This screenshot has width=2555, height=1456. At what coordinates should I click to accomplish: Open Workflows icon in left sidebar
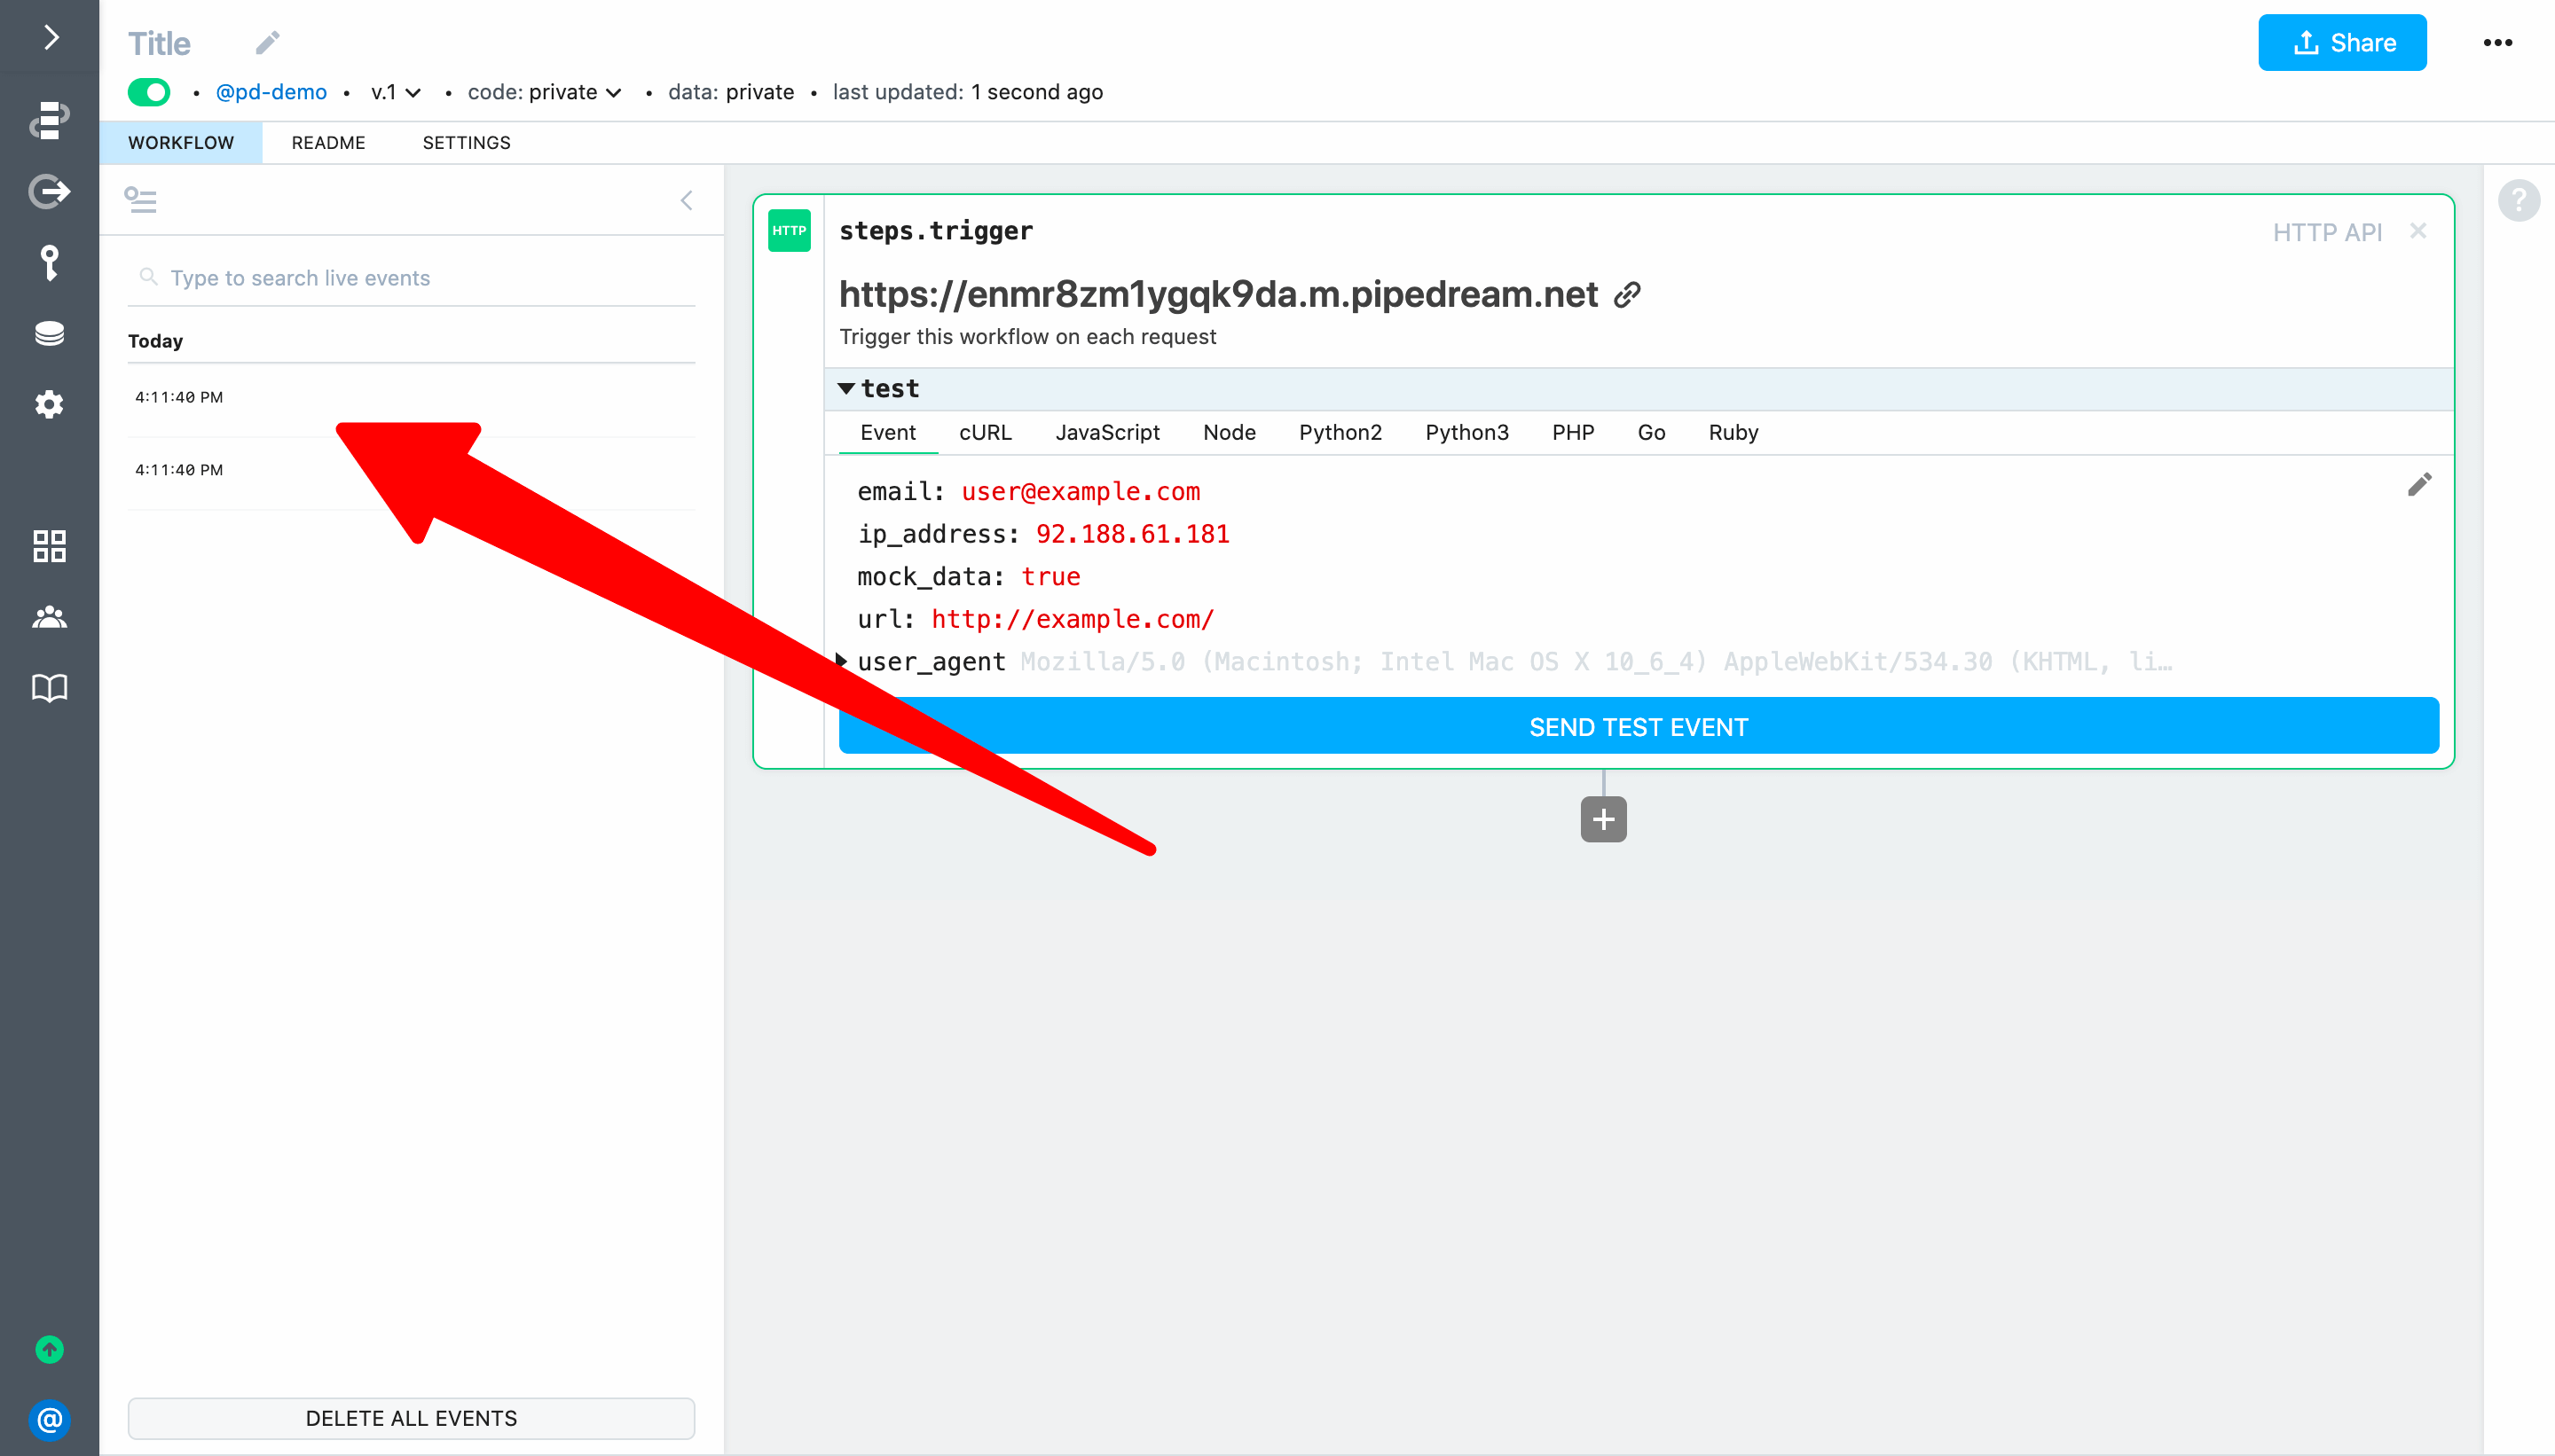click(x=49, y=119)
